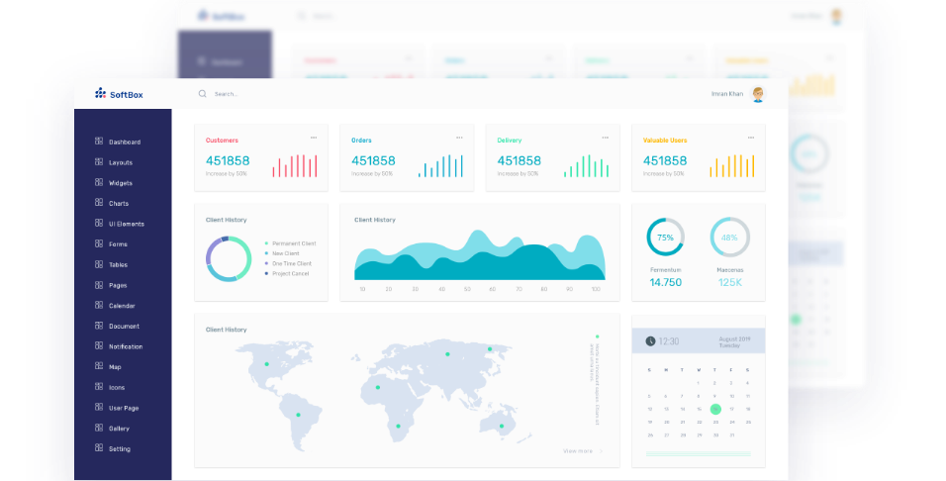Select Notification in the sidebar
Viewport: 946px width, 481px height.
click(x=125, y=346)
